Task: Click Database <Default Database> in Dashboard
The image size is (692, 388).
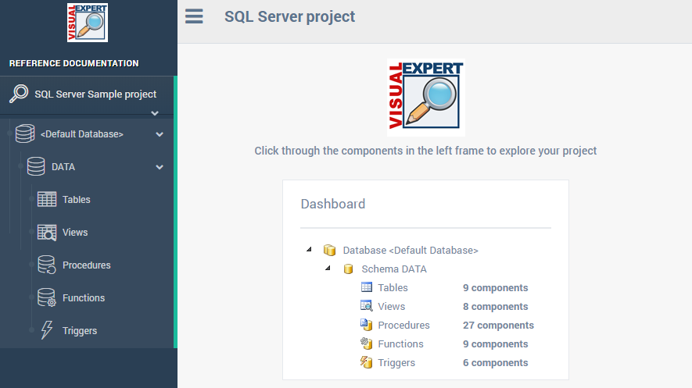Action: (411, 250)
